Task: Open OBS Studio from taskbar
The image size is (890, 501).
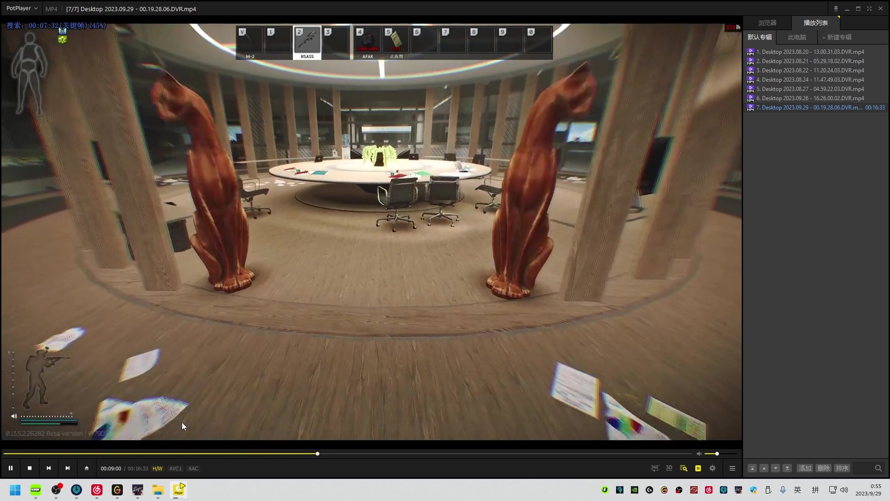Action: (x=56, y=490)
